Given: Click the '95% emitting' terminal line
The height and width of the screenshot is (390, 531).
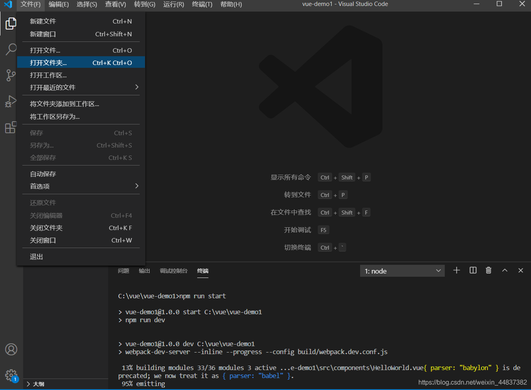Looking at the screenshot, I should tap(143, 384).
